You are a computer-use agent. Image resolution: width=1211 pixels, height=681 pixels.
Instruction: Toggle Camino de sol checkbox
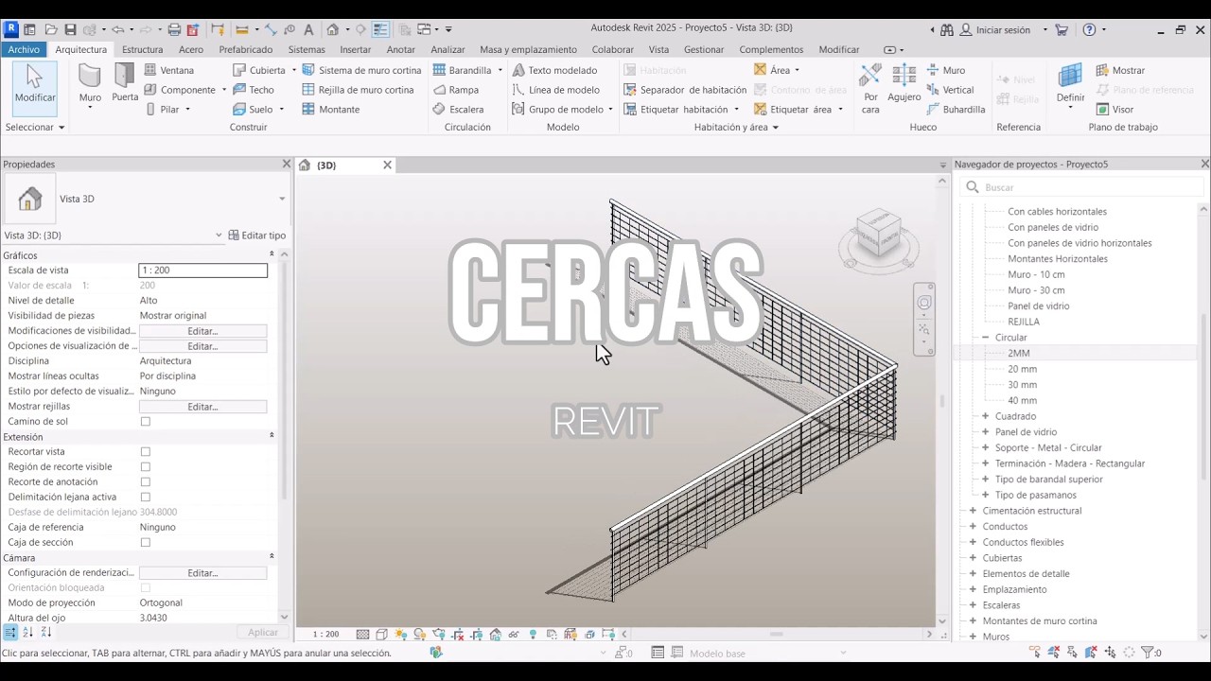point(146,422)
